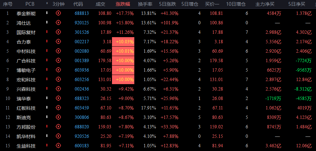Viewport: 316px width, 151px height.
Task: Click the 3.462亿 main net buy value
Action: (x=274, y=146)
